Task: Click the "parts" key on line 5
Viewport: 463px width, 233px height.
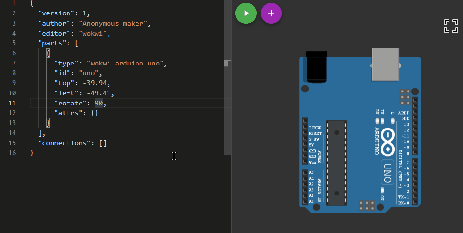Action: (52, 43)
